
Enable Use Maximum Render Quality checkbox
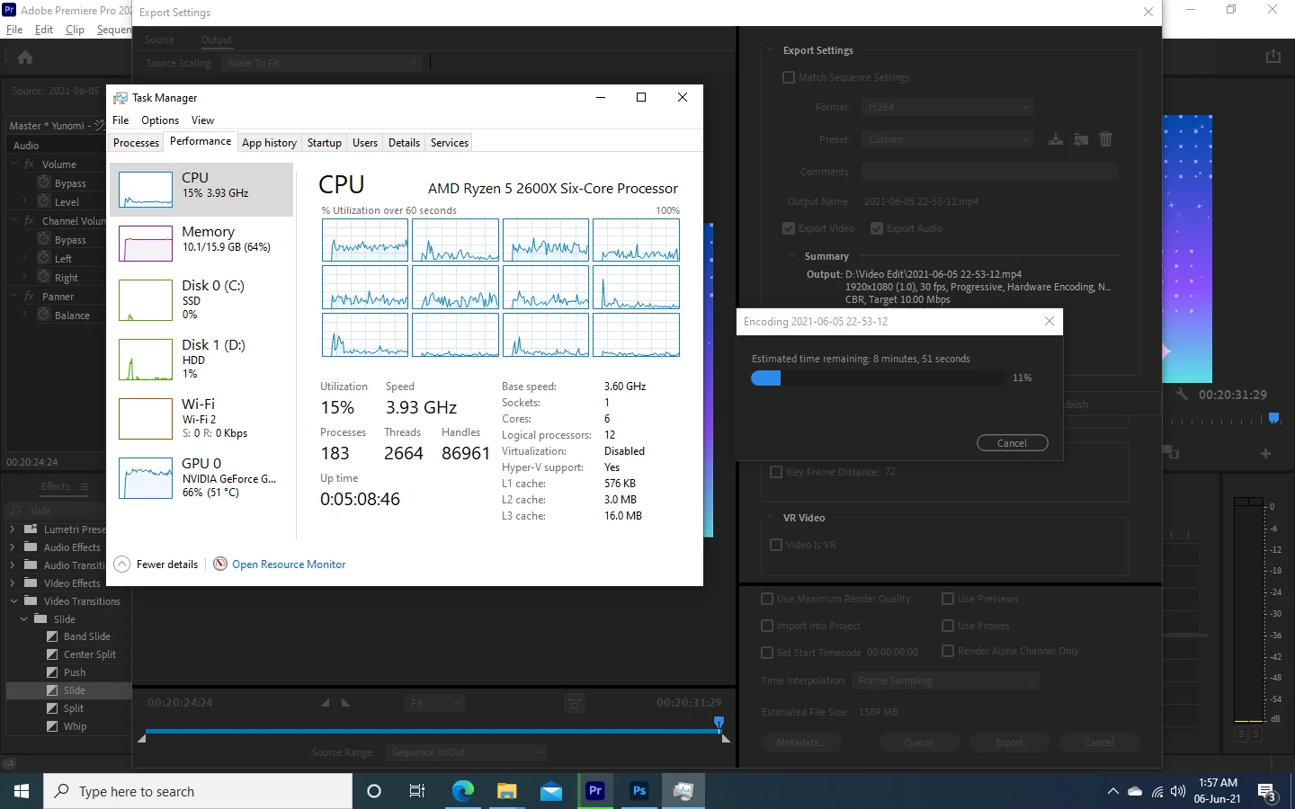(x=767, y=599)
